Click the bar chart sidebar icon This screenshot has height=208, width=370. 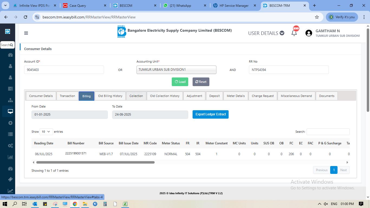click(10, 157)
